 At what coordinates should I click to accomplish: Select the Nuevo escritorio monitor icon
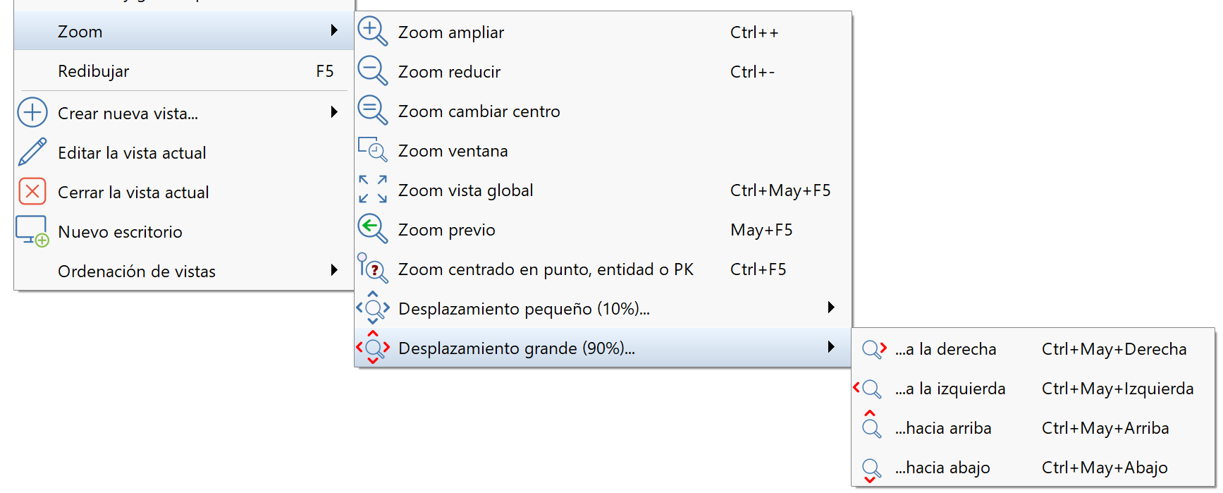[x=32, y=231]
